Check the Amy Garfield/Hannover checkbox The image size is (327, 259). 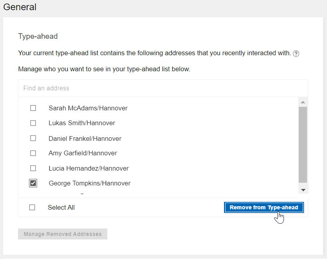point(33,153)
